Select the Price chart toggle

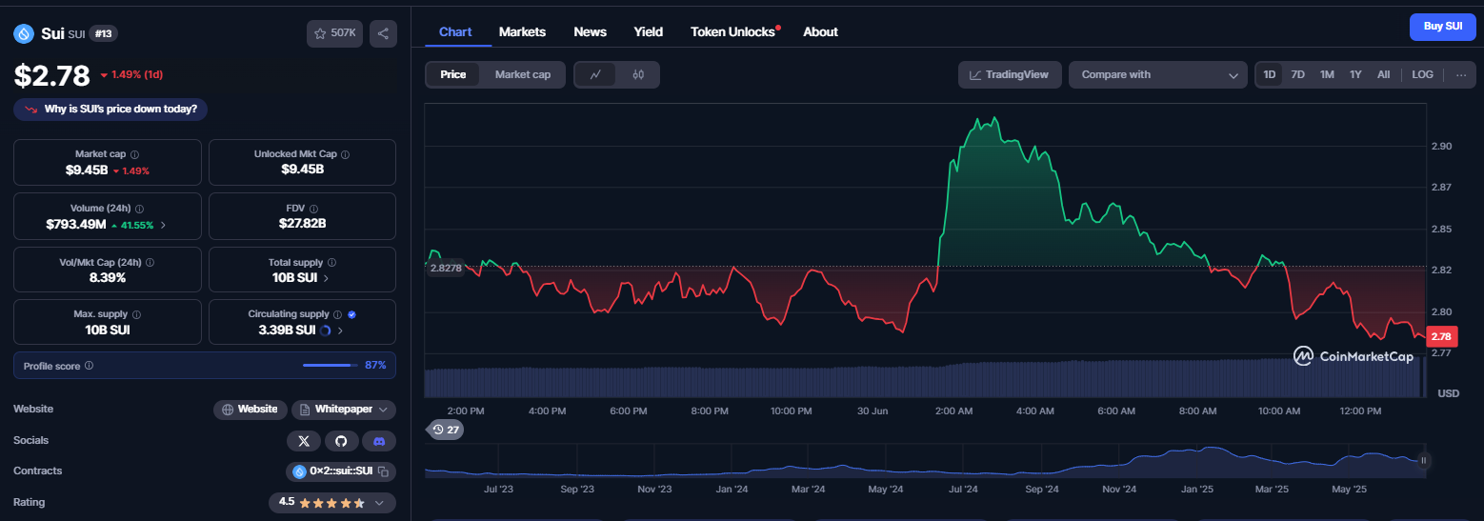coord(453,74)
